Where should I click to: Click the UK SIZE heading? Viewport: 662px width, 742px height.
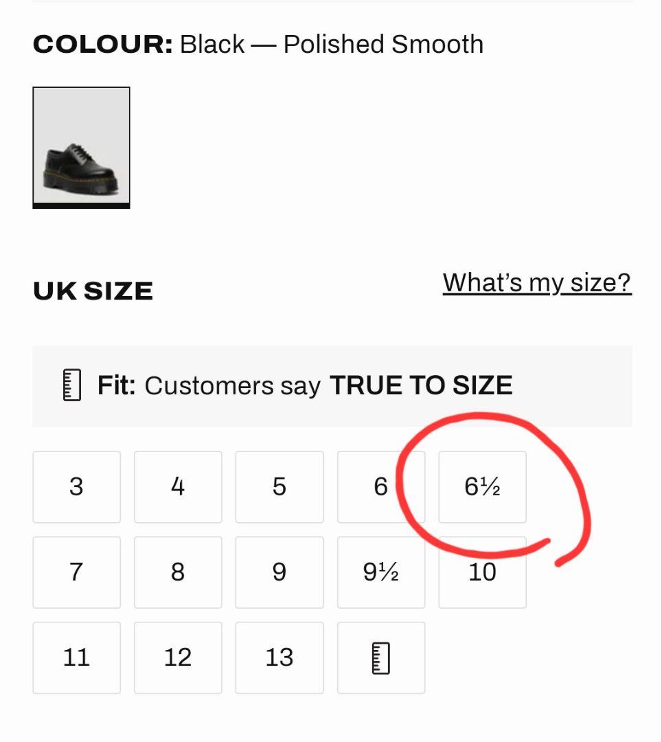pyautogui.click(x=93, y=291)
